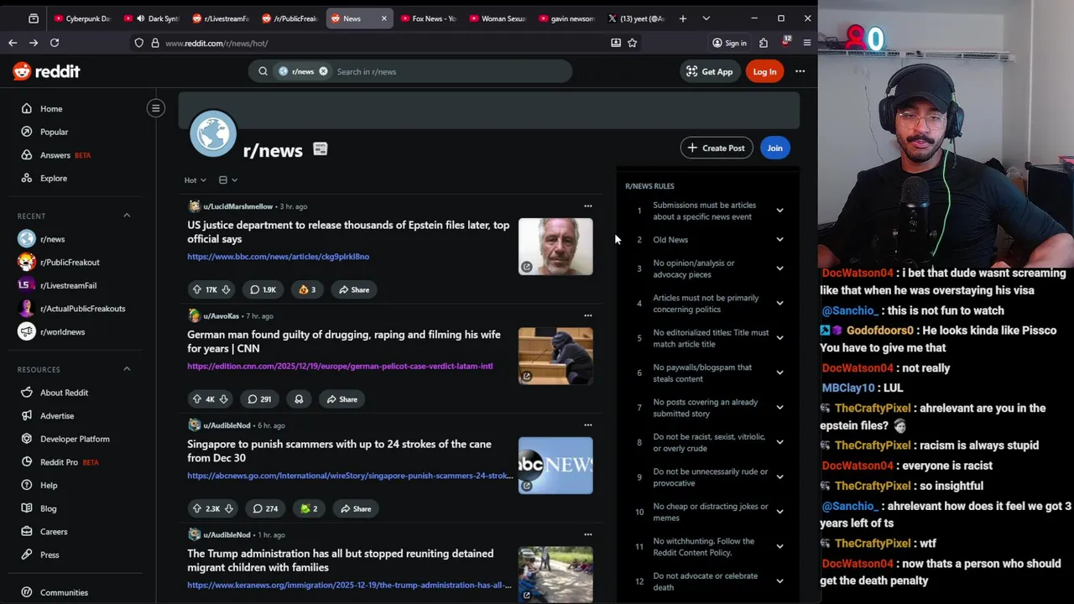Expand the Old News rule

coord(779,240)
